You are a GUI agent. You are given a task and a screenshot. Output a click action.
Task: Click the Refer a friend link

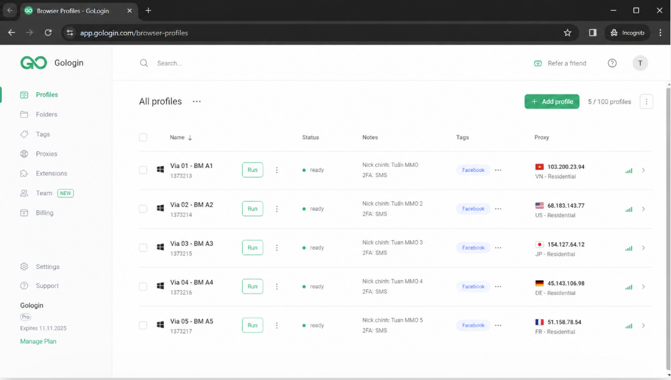click(x=566, y=63)
